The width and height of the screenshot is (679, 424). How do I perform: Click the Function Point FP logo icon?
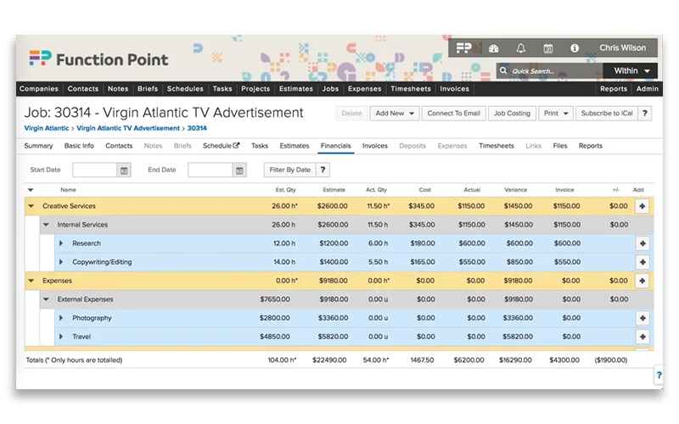463,48
